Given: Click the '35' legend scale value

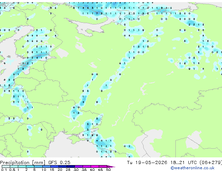Looking at the screenshot, I should click(x=84, y=170).
